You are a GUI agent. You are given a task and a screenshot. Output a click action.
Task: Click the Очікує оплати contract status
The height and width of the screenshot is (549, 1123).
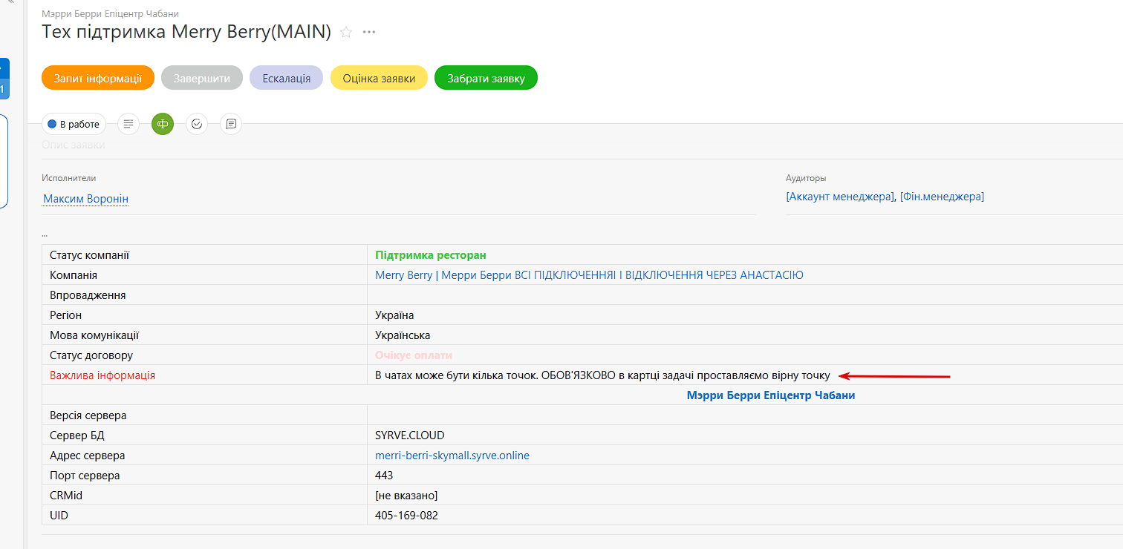(x=414, y=355)
